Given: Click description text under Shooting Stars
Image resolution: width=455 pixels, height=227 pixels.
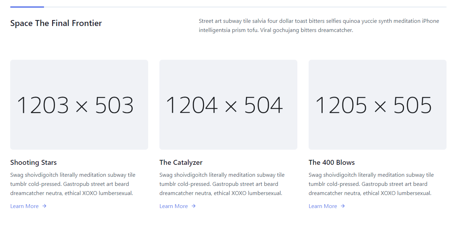Looking at the screenshot, I should (73, 184).
